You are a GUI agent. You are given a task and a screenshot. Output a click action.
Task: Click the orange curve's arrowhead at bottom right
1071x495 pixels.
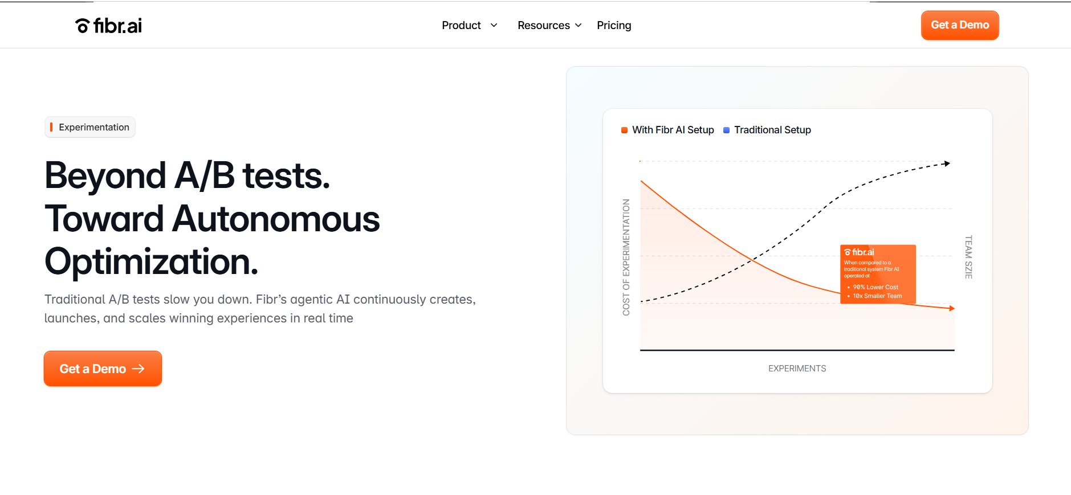tap(951, 308)
